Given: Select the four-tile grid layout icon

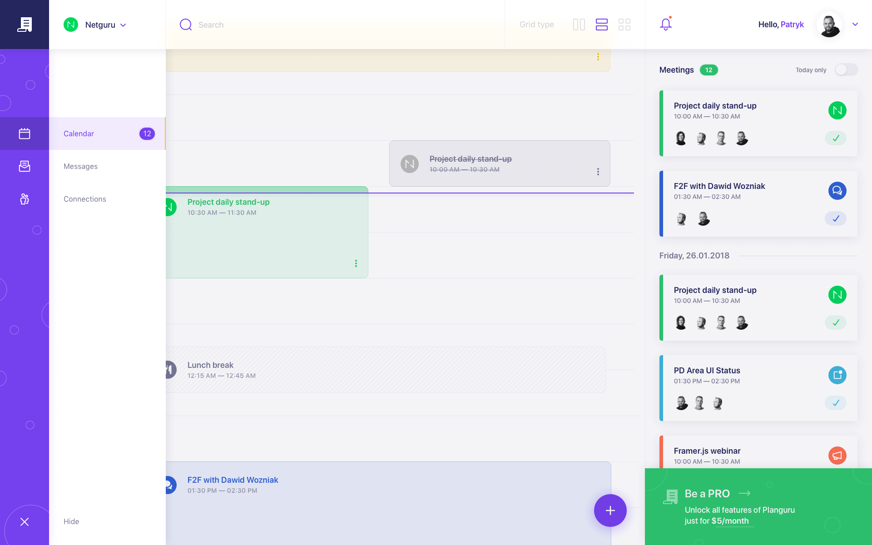Looking at the screenshot, I should [x=624, y=25].
